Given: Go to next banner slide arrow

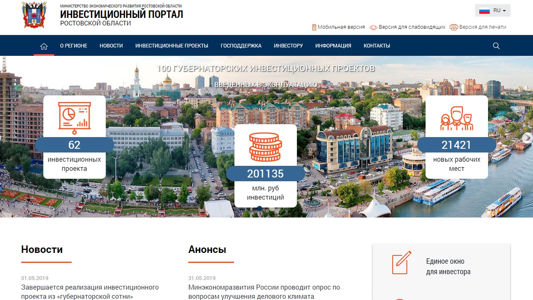Looking at the screenshot, I should 527,138.
